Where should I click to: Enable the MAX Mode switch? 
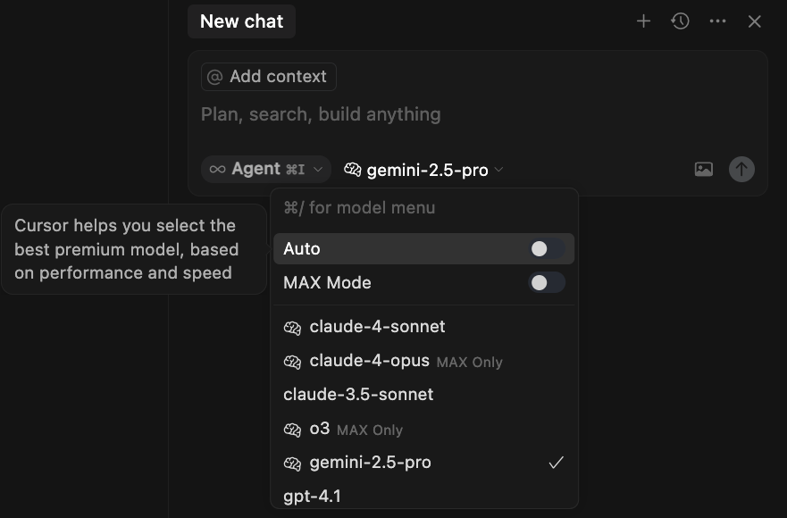547,282
